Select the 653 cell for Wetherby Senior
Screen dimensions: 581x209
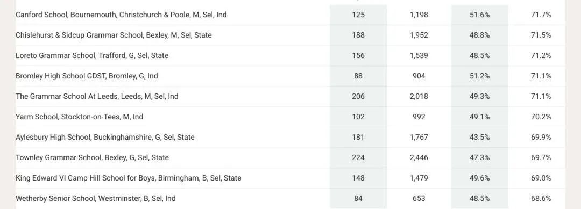tap(419, 198)
